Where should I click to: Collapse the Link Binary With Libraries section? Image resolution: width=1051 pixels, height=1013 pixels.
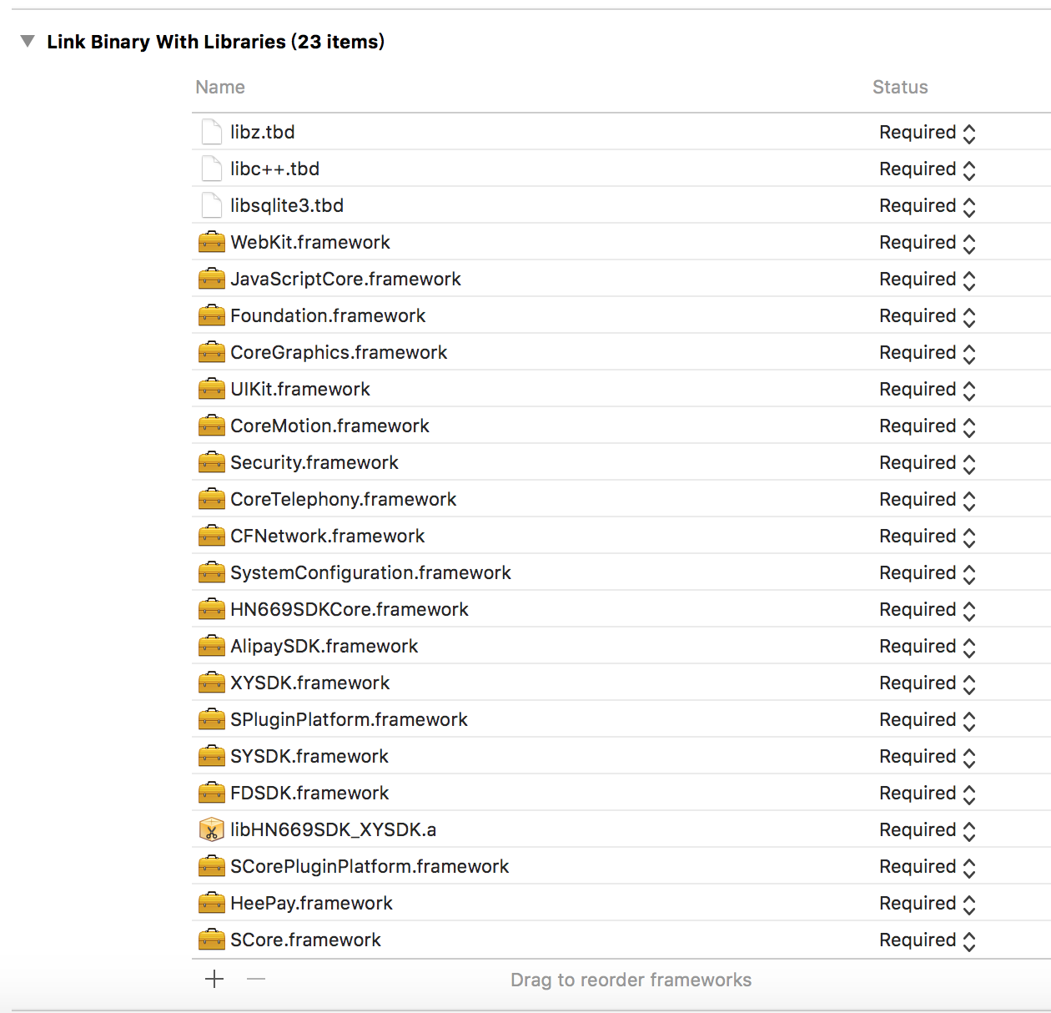pos(28,41)
